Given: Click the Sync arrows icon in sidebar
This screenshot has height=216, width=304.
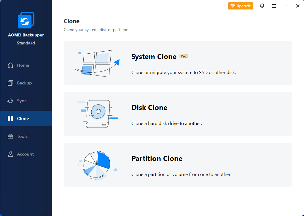Looking at the screenshot, I should click(10, 101).
